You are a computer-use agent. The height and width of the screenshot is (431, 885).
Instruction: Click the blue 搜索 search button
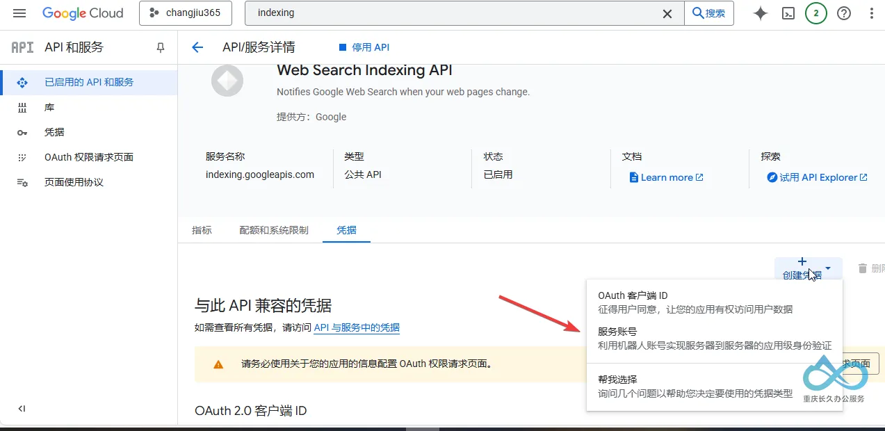point(709,13)
